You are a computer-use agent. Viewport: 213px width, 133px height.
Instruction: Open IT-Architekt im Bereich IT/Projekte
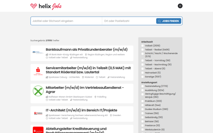[x=82, y=110]
